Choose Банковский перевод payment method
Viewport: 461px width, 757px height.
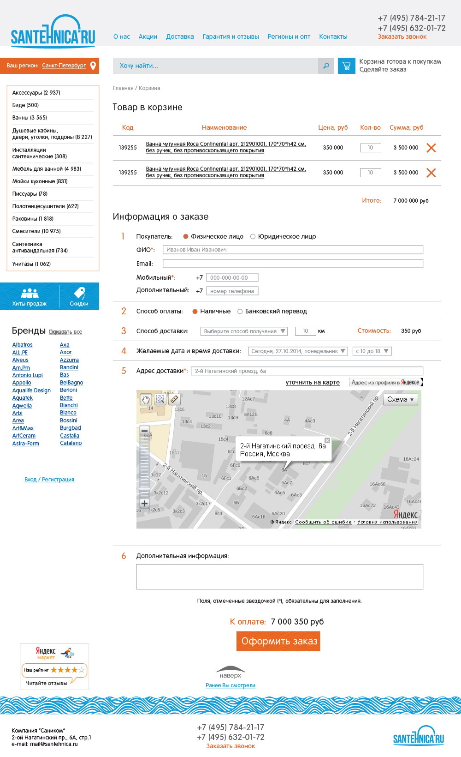[240, 311]
